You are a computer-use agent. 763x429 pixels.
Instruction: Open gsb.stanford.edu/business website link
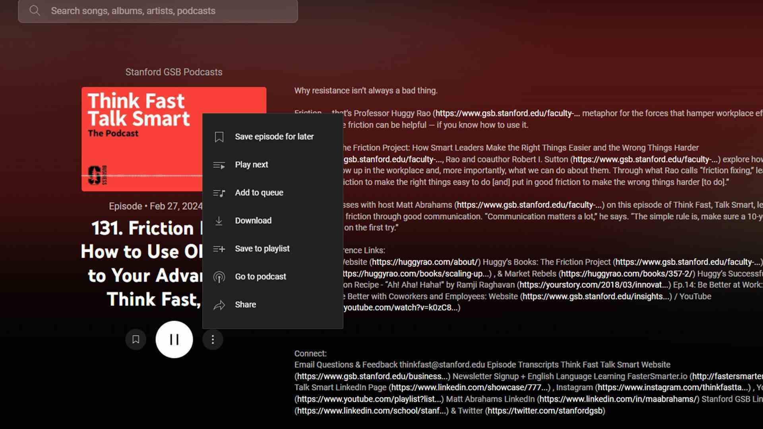pyautogui.click(x=373, y=376)
